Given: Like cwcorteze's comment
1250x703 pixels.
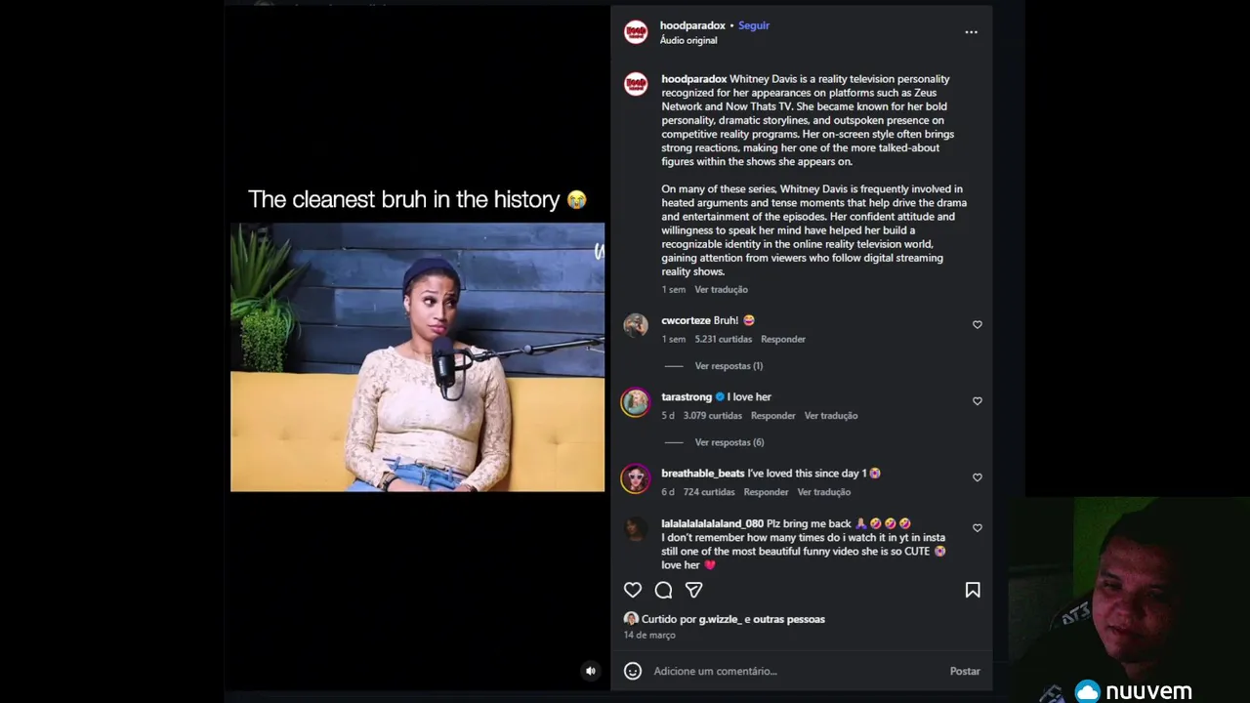Looking at the screenshot, I should coord(977,325).
